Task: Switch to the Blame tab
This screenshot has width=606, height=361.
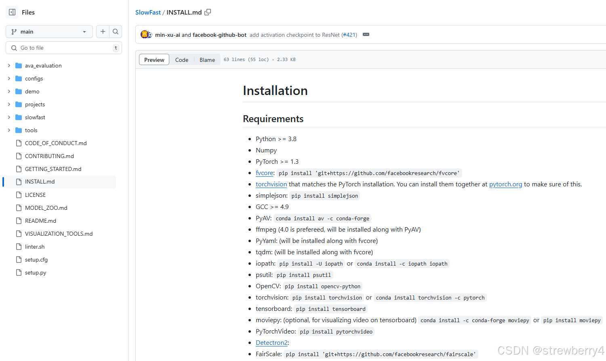Action: click(x=207, y=60)
